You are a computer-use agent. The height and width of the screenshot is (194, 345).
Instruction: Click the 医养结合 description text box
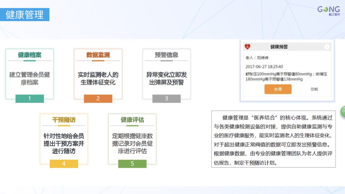(x=273, y=139)
